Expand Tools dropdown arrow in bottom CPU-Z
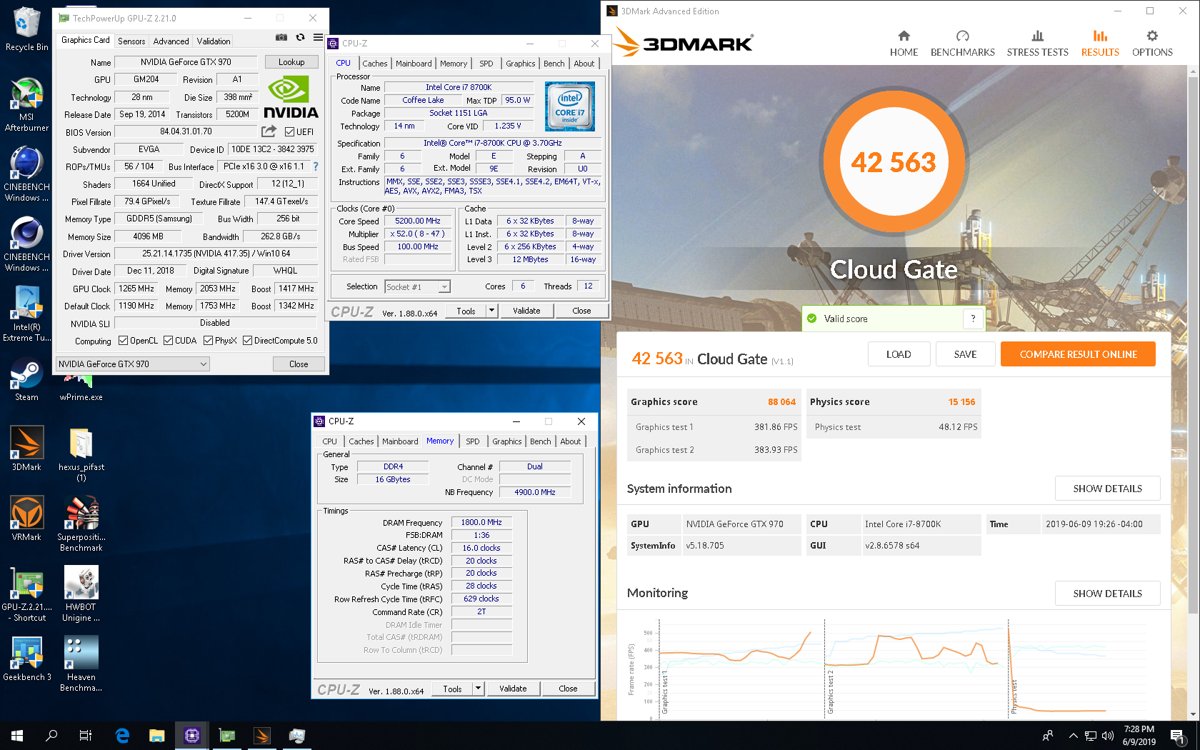Viewport: 1200px width, 750px height. click(478, 689)
